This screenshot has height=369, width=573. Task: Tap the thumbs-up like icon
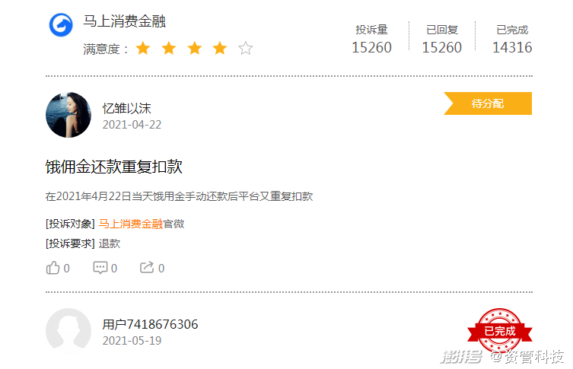tap(53, 268)
